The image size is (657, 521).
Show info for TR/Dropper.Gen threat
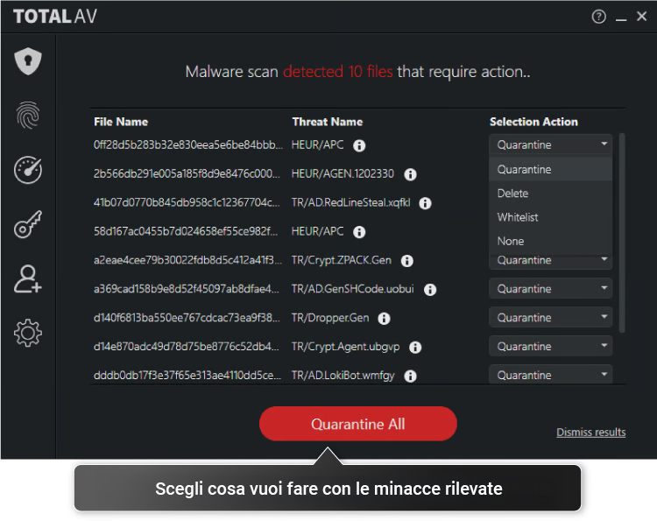point(384,319)
